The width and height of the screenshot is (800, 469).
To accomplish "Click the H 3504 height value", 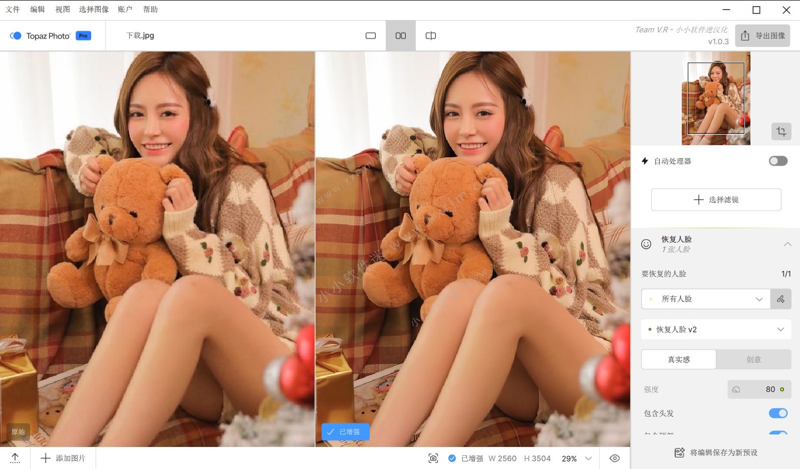I will click(538, 458).
